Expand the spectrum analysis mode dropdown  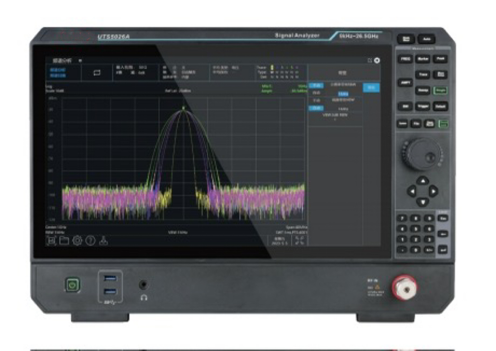point(80,61)
